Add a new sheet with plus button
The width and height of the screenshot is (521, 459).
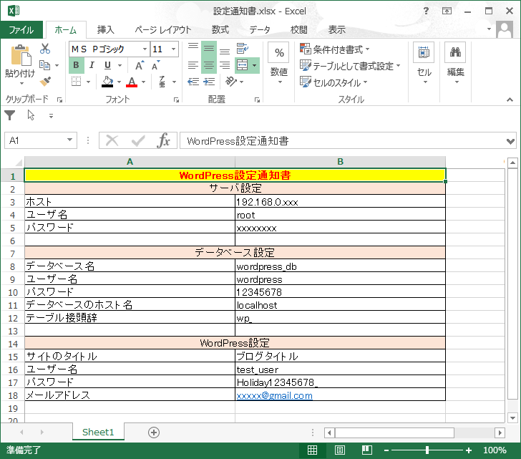[x=153, y=433]
